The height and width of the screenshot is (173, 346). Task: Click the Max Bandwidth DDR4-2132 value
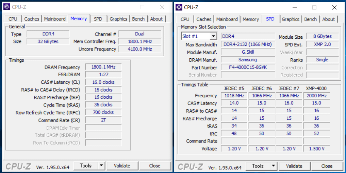(x=248, y=44)
